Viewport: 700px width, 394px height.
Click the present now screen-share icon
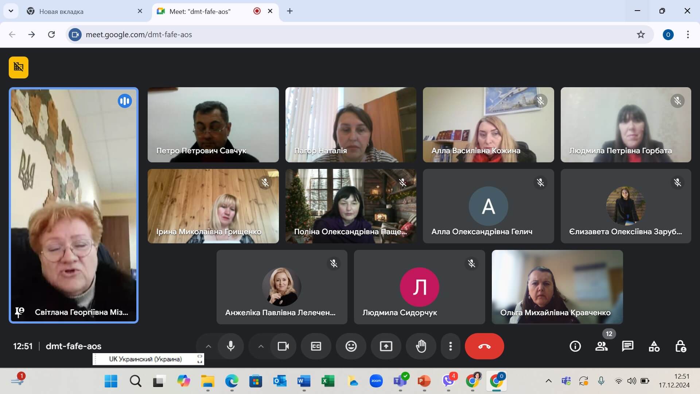386,346
